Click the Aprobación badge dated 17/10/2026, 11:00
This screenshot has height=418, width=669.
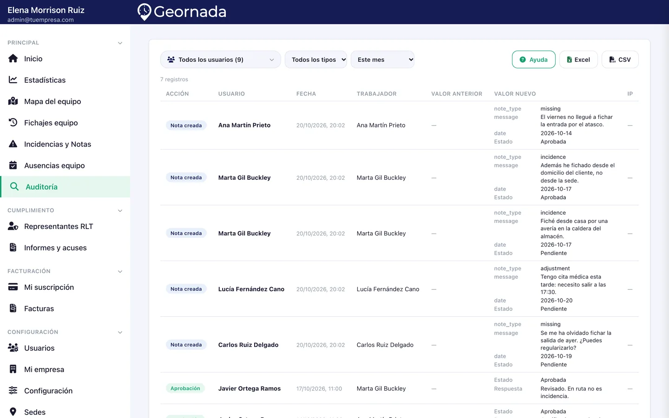coord(185,388)
